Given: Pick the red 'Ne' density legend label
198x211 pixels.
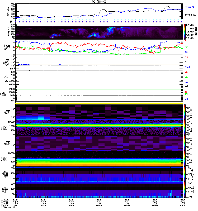Looking at the screenshot, I should pos(186,57).
